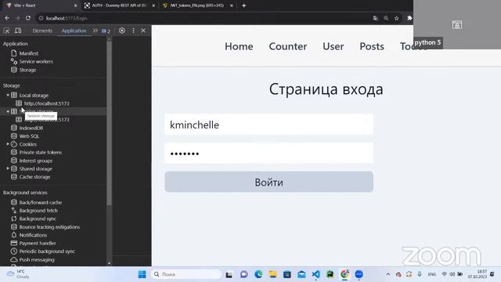Show hidden system tray icons
Image resolution: width=501 pixels, height=282 pixels.
388,274
